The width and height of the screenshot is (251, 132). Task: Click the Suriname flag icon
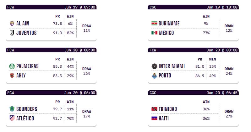coord(154,23)
